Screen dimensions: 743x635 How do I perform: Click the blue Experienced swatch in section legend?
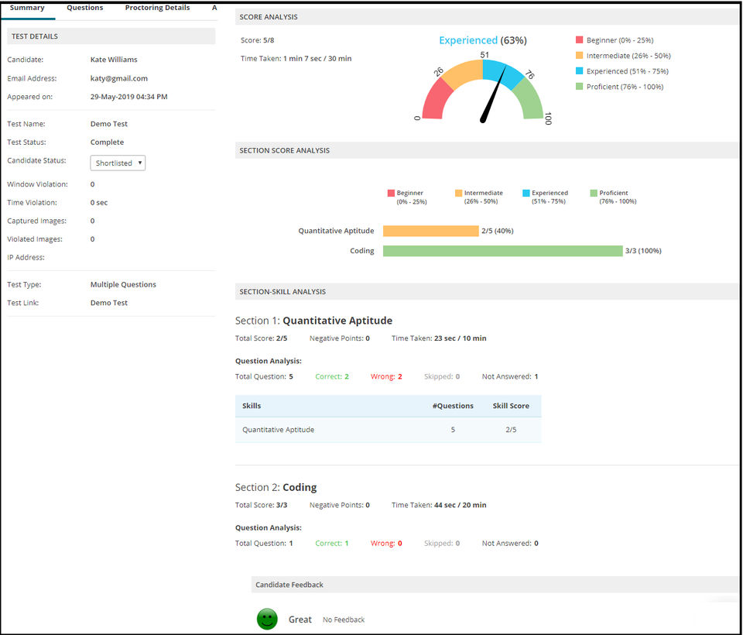(x=526, y=193)
